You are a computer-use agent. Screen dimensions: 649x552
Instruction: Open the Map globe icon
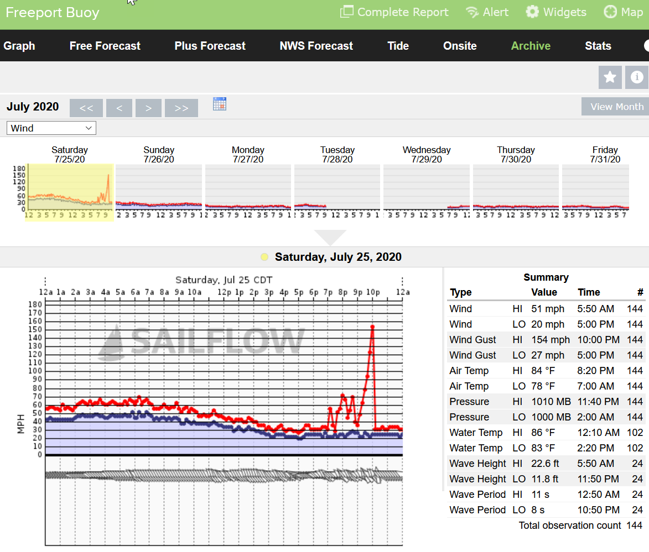click(610, 12)
